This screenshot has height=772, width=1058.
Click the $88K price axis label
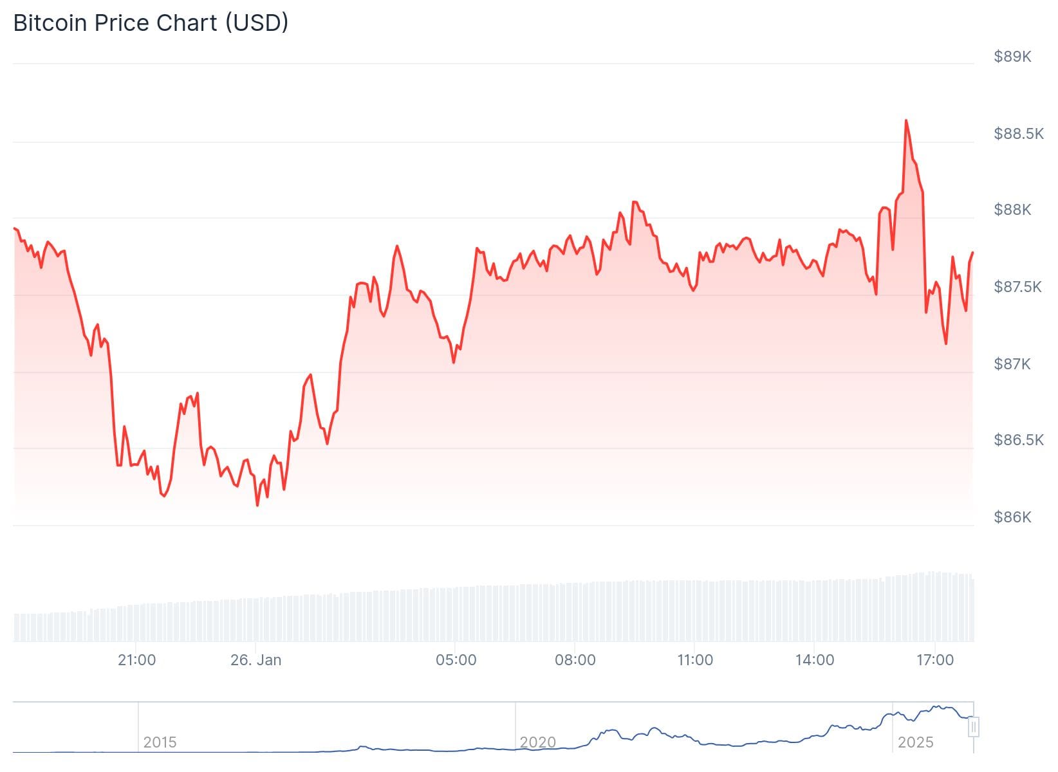[1012, 210]
